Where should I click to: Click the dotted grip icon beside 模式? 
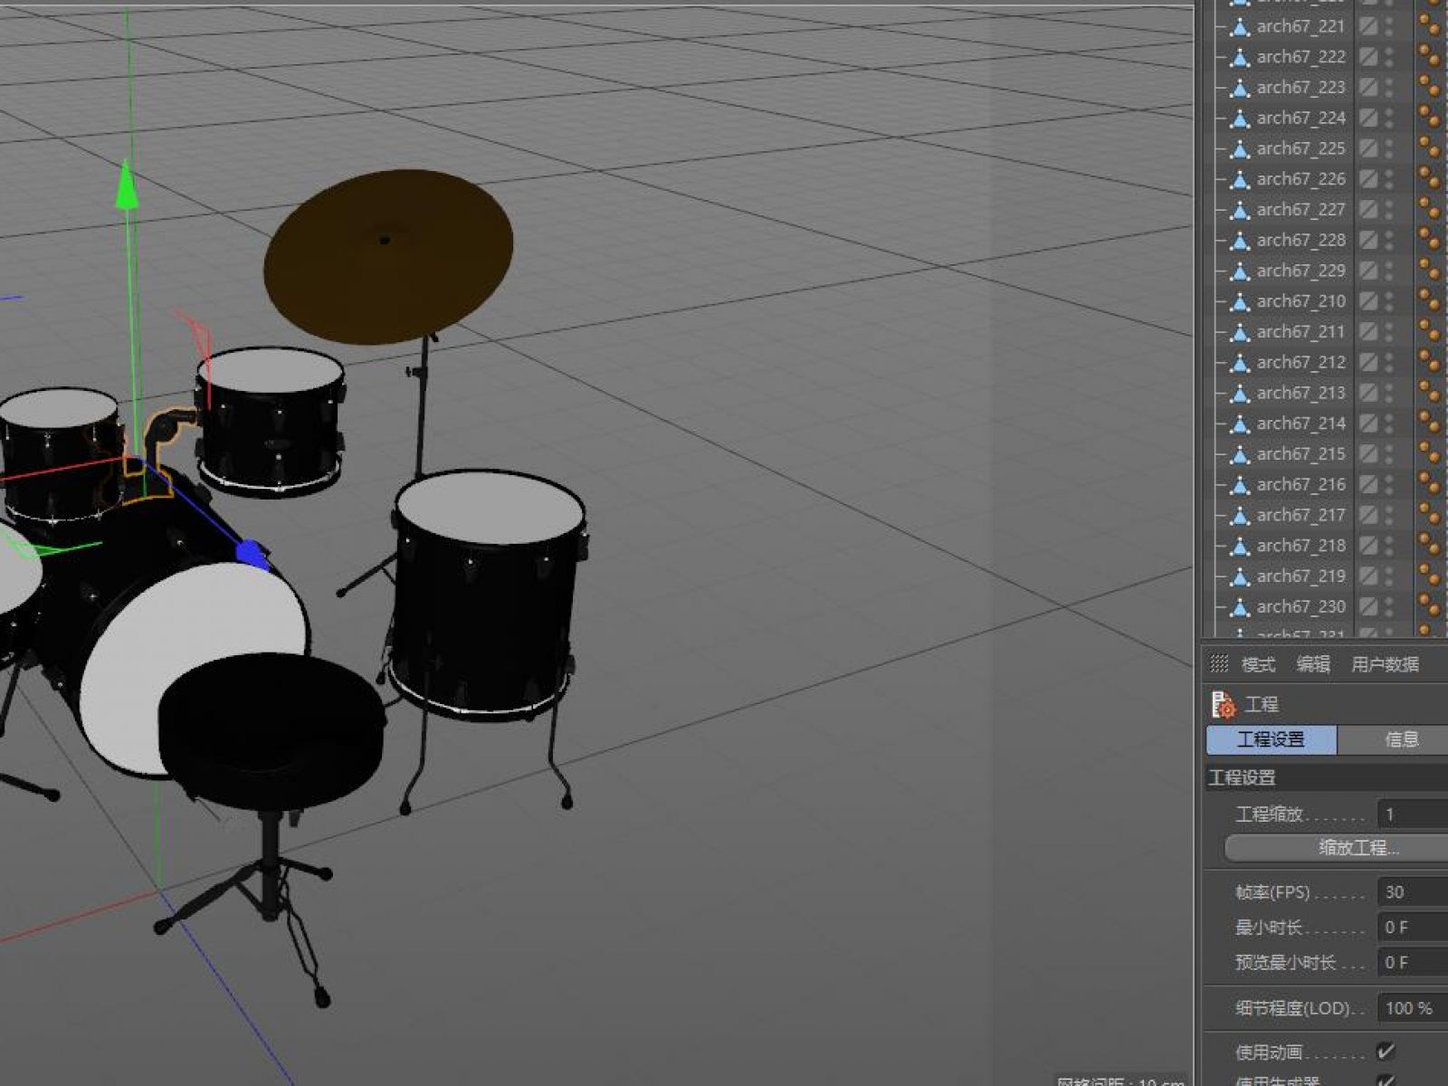(x=1219, y=663)
